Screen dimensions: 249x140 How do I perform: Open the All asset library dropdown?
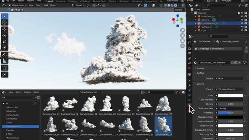coord(19,98)
